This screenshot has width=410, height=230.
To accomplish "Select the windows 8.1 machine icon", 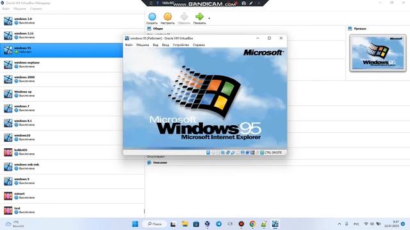I will pos(8,123).
